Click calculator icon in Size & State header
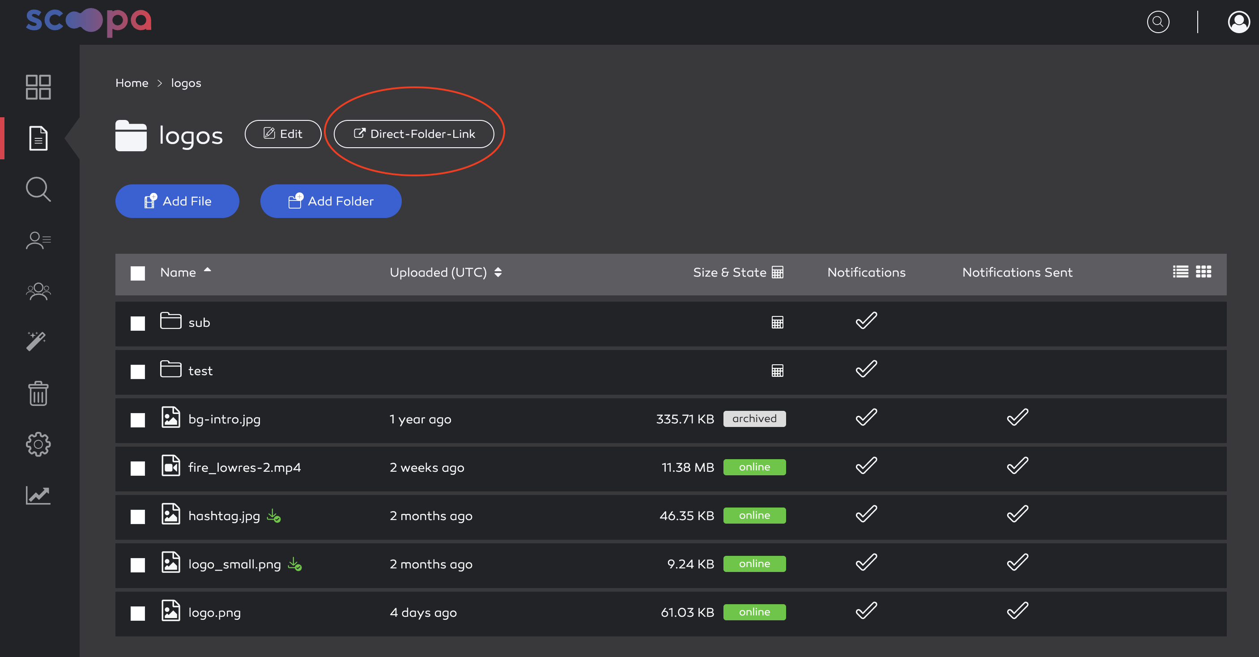 point(777,272)
